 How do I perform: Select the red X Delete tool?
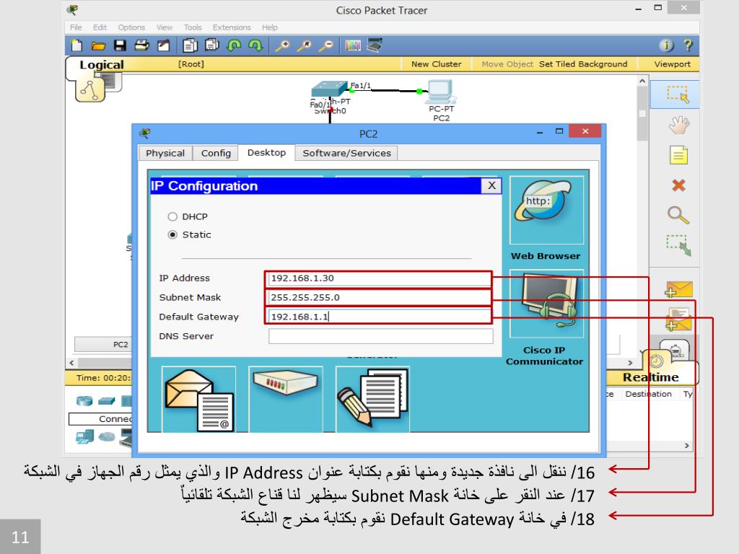(x=678, y=185)
